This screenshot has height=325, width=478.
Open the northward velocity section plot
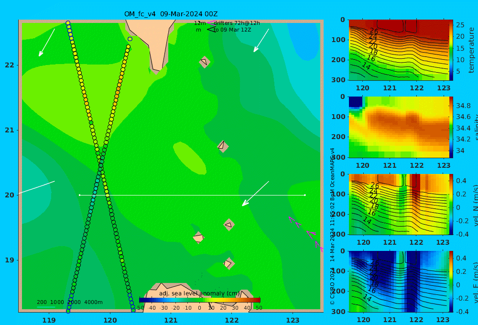[399, 204]
